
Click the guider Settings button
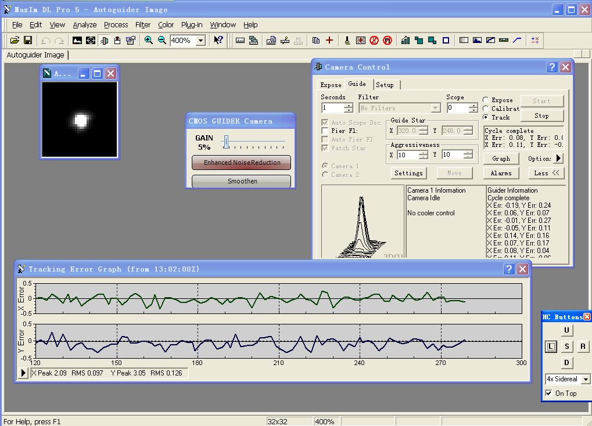(408, 173)
